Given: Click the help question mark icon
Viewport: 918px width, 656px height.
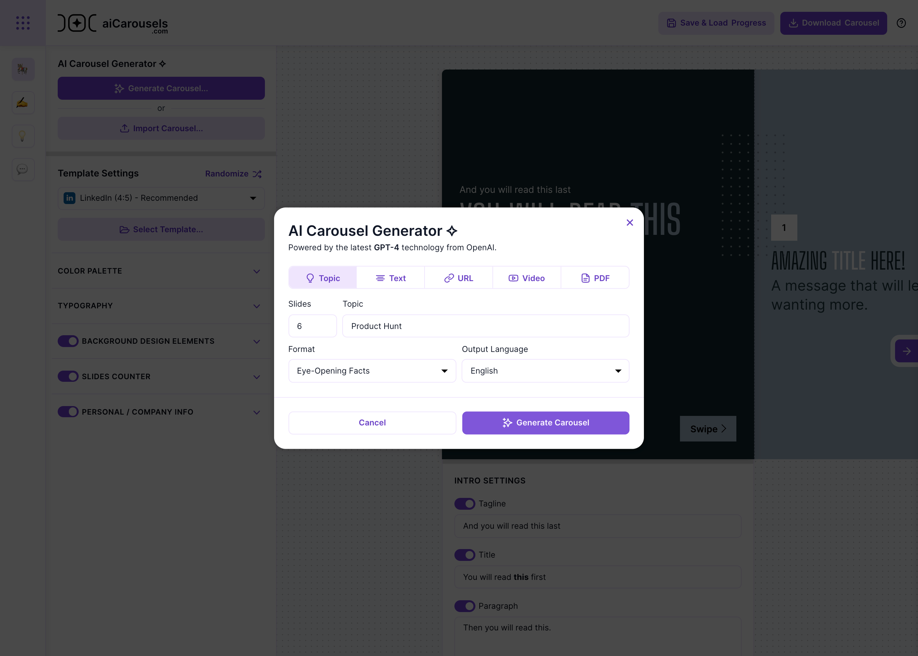Looking at the screenshot, I should [901, 23].
